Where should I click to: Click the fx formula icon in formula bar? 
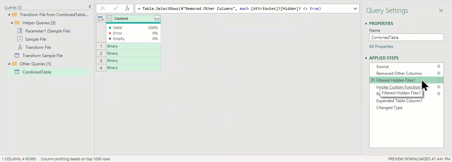127,9
